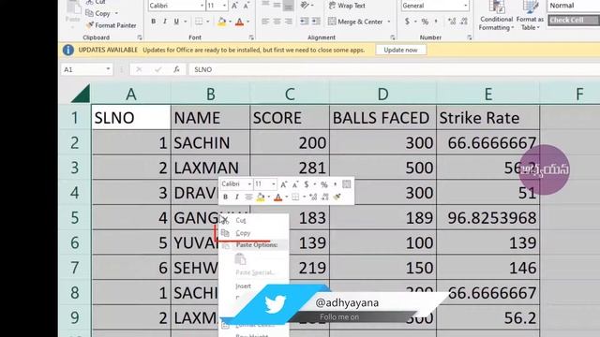Viewport: 600px width, 337px height.
Task: Click the ribbon Borders icon
Action: point(199,22)
